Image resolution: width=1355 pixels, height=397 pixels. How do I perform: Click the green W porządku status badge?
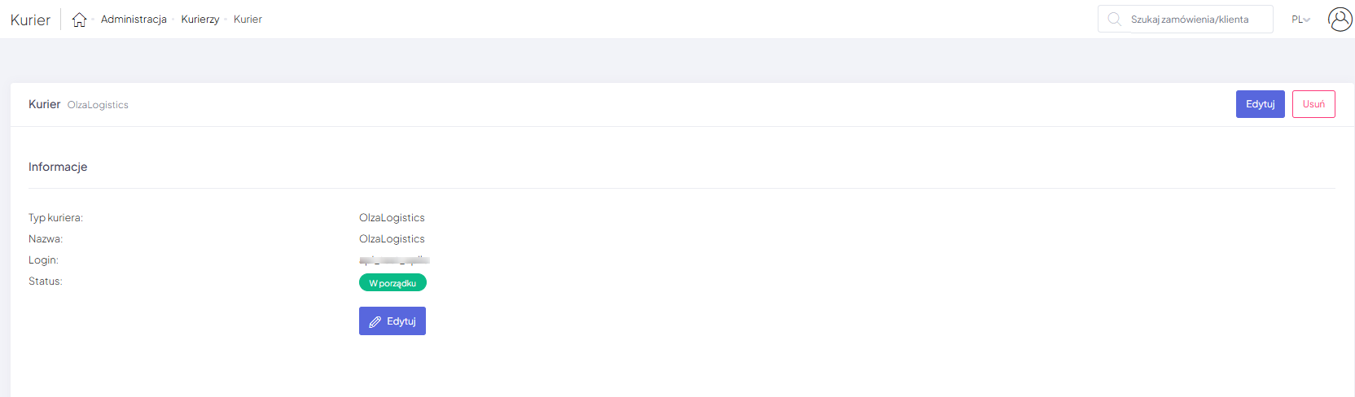tap(392, 283)
